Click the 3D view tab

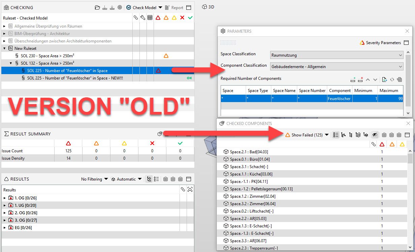[208, 7]
